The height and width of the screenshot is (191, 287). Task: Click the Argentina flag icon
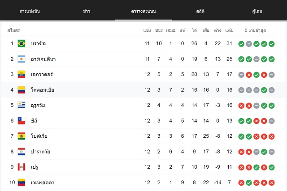click(22, 59)
